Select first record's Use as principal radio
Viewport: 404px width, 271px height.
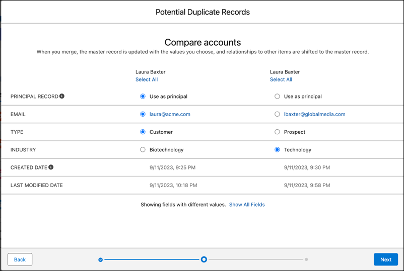pyautogui.click(x=143, y=97)
